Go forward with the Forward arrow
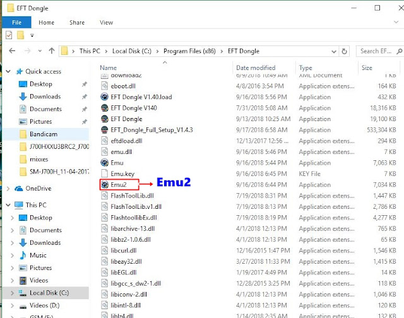404x318 pixels. pos(27,51)
